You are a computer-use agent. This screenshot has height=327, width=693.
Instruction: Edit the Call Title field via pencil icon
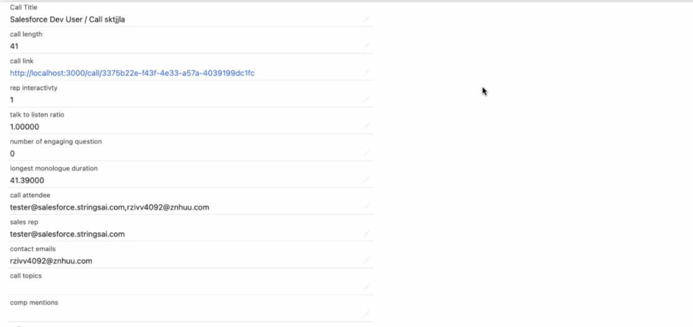tap(366, 19)
